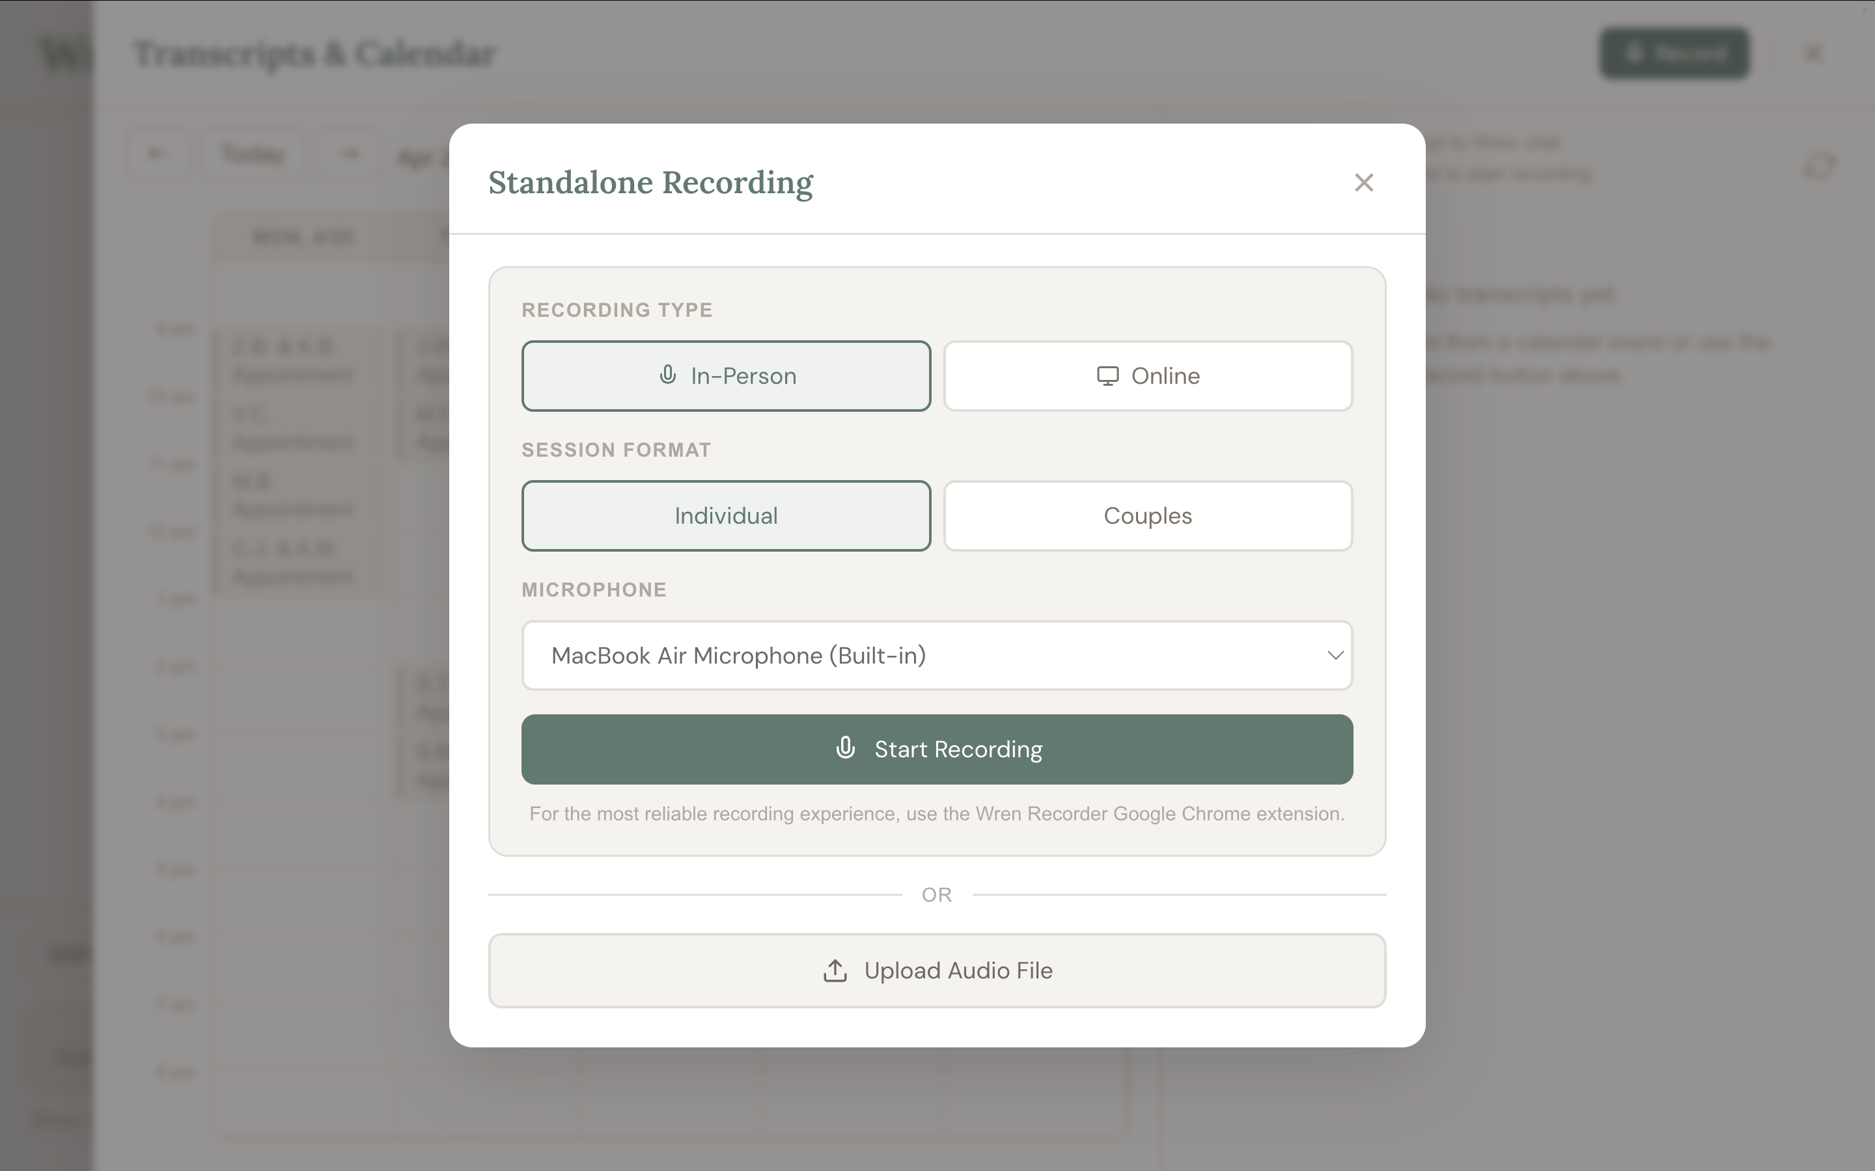The height and width of the screenshot is (1171, 1875).
Task: Click the Standalone Recording title
Action: (651, 183)
